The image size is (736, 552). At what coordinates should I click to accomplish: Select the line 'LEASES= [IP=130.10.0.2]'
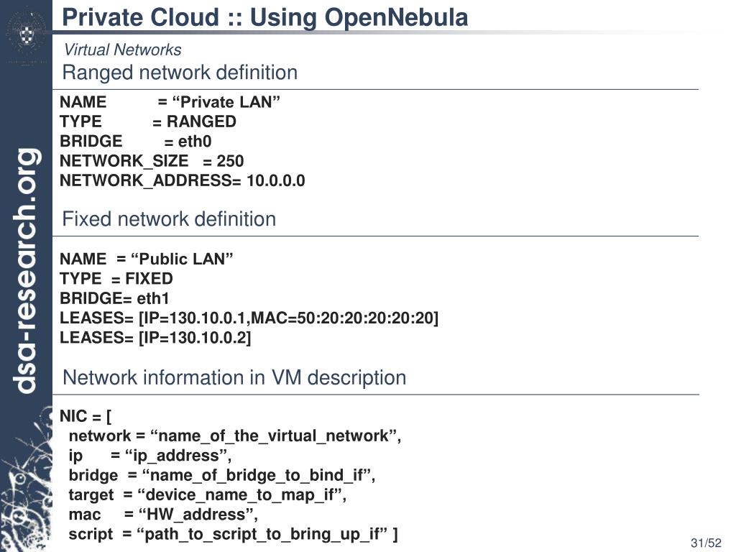[155, 338]
